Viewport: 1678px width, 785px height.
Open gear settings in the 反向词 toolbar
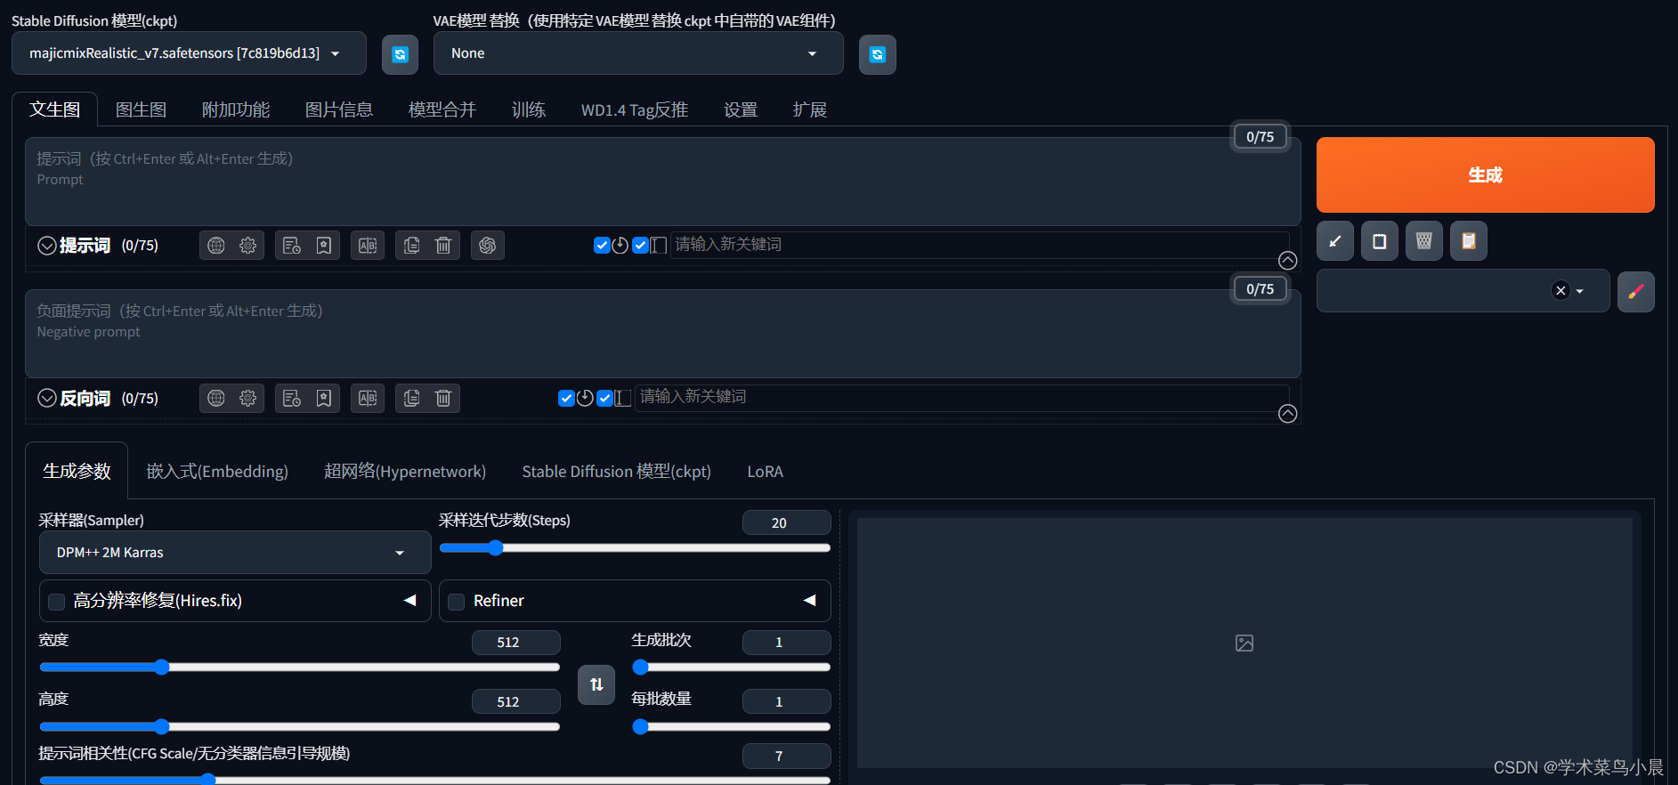[247, 399]
